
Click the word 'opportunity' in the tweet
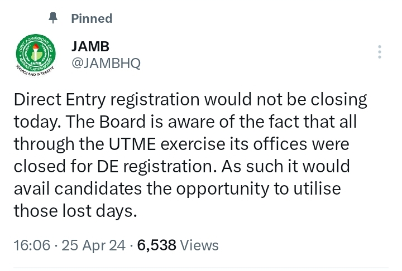tap(223, 189)
